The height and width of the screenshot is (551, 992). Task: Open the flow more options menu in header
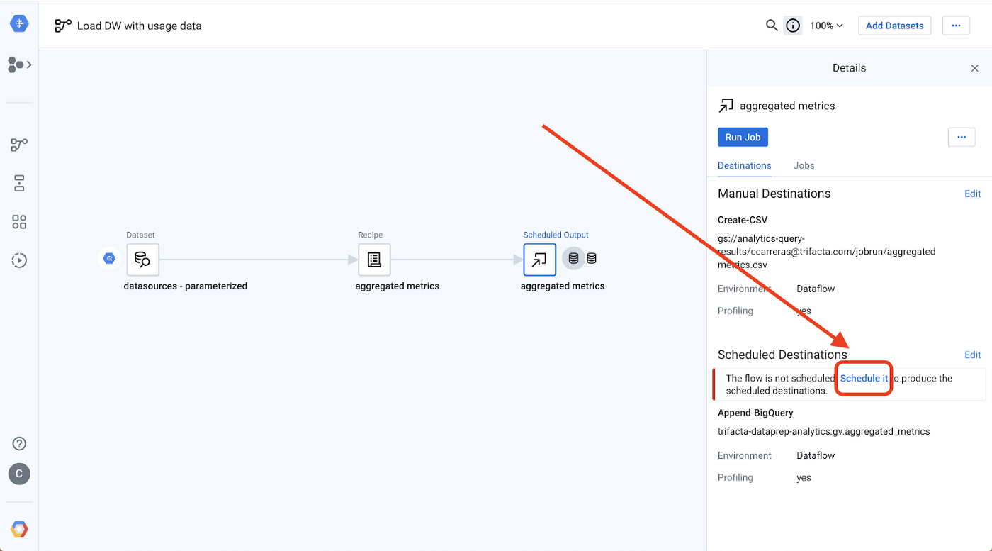(x=956, y=26)
